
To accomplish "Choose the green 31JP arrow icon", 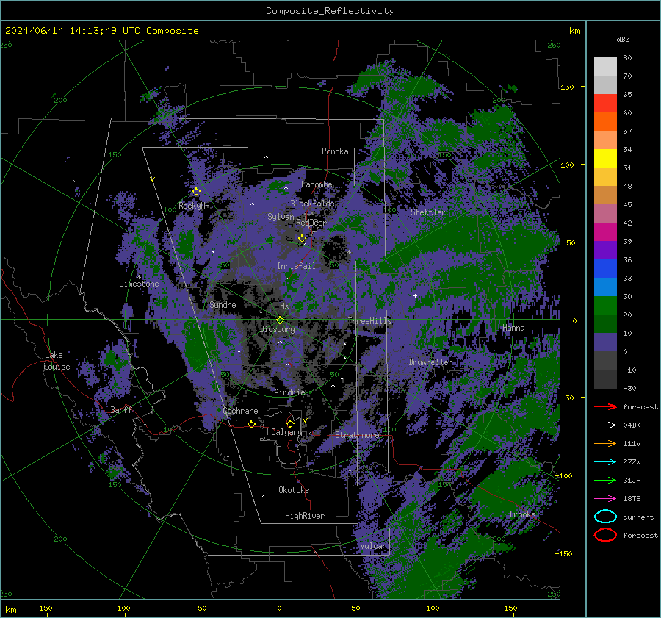I will 605,480.
